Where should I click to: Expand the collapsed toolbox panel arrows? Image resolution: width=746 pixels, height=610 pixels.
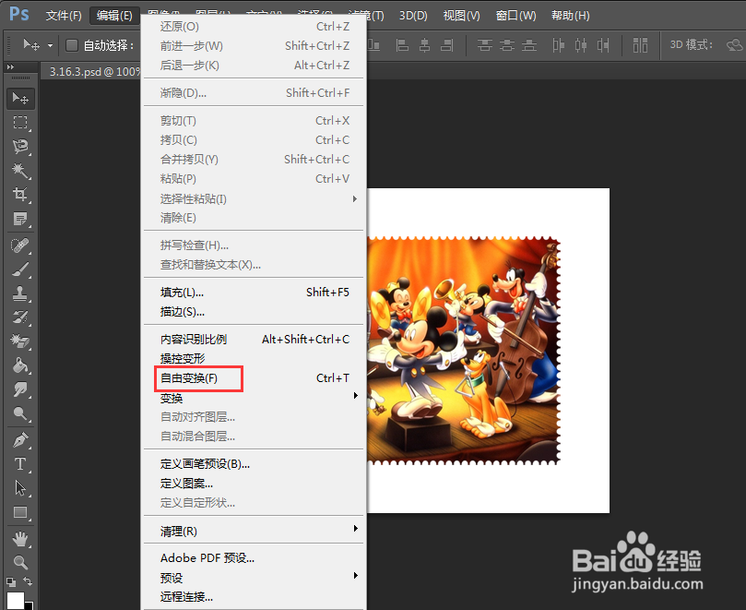click(10, 67)
